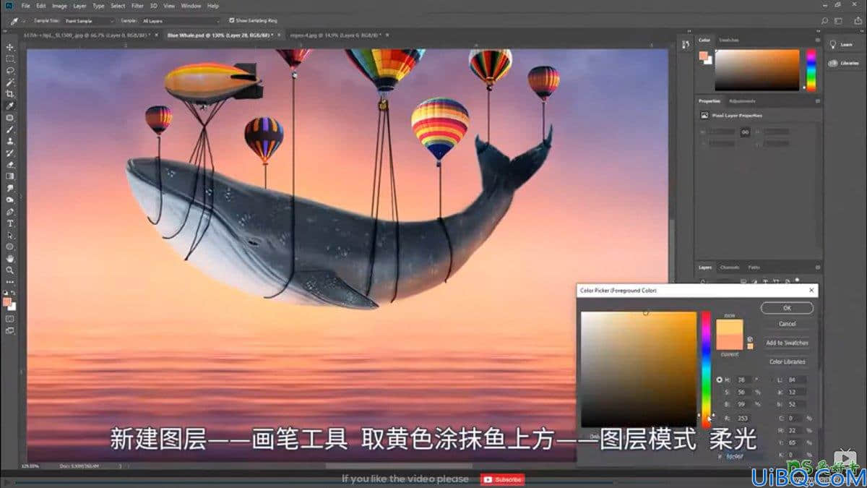Select the Magic Wand tool
867x488 pixels.
click(x=10, y=82)
